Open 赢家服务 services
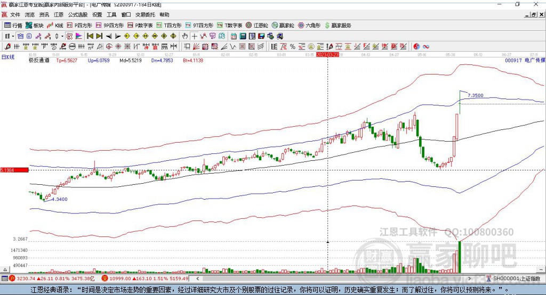546x295 pixels. 338,26
